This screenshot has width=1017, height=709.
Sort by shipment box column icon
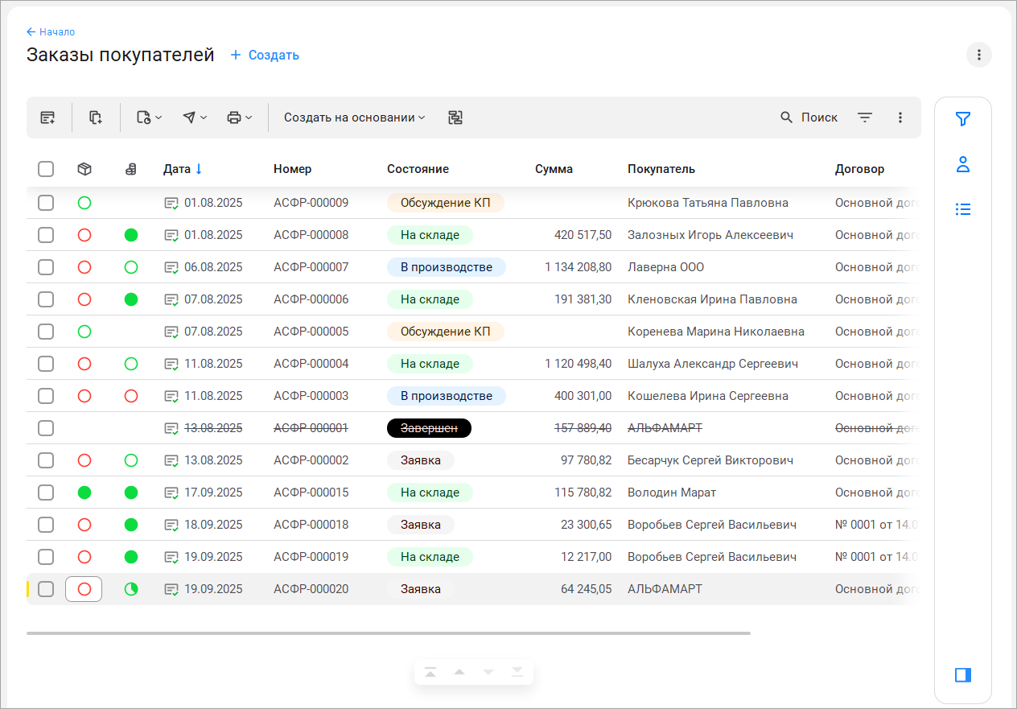pyautogui.click(x=84, y=169)
